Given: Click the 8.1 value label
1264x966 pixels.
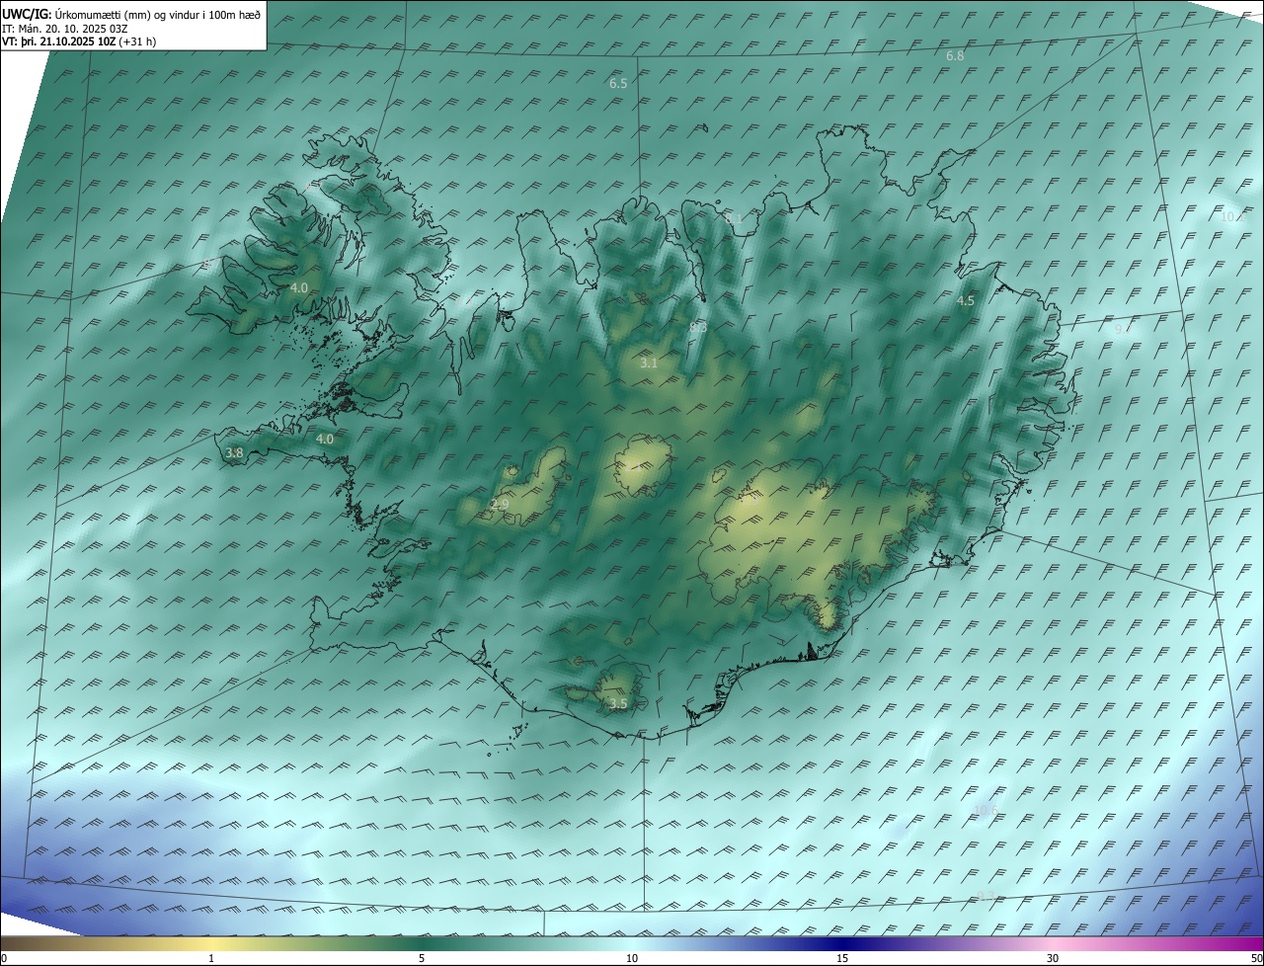Looking at the screenshot, I should pyautogui.click(x=733, y=218).
